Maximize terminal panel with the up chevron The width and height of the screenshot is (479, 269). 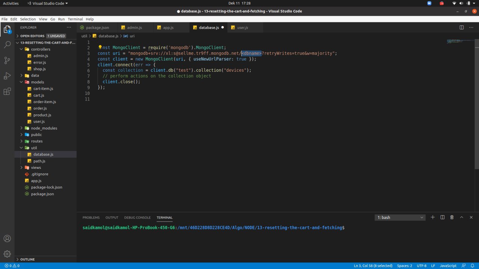pyautogui.click(x=461, y=217)
